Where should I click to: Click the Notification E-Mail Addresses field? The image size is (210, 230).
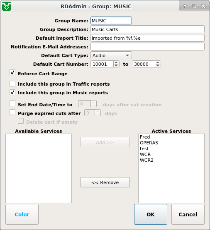coord(147,47)
